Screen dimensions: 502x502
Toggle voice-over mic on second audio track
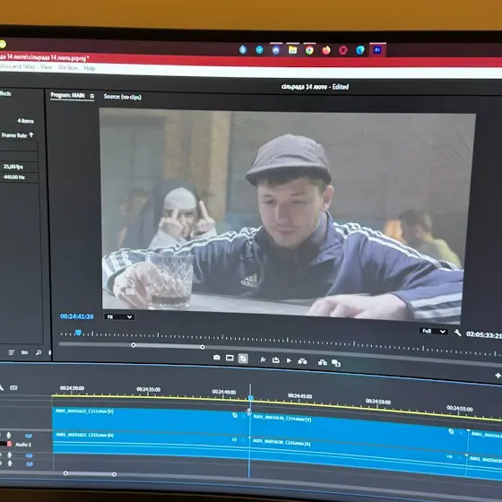[x=9, y=455]
